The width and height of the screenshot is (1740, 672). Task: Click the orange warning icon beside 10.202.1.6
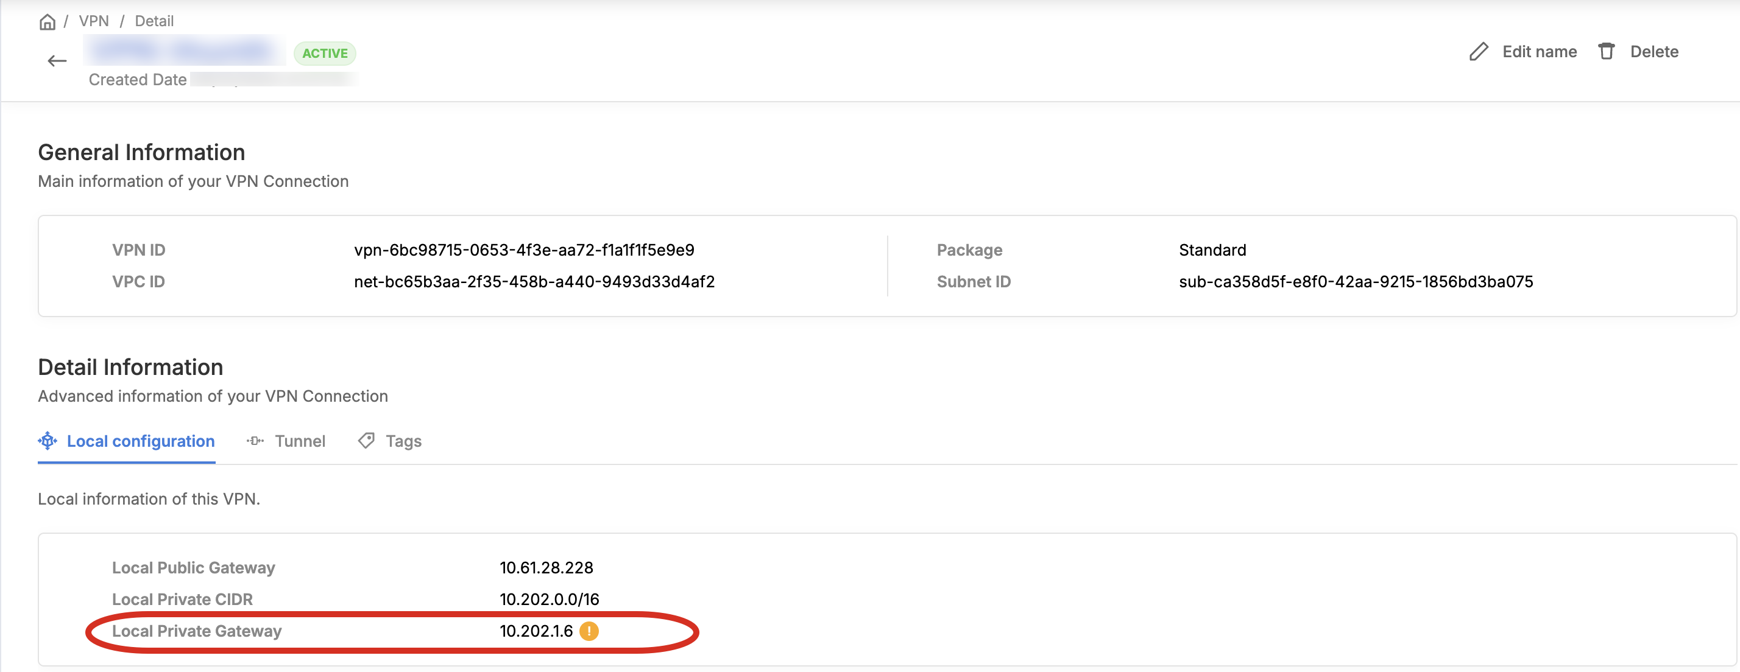pos(589,631)
